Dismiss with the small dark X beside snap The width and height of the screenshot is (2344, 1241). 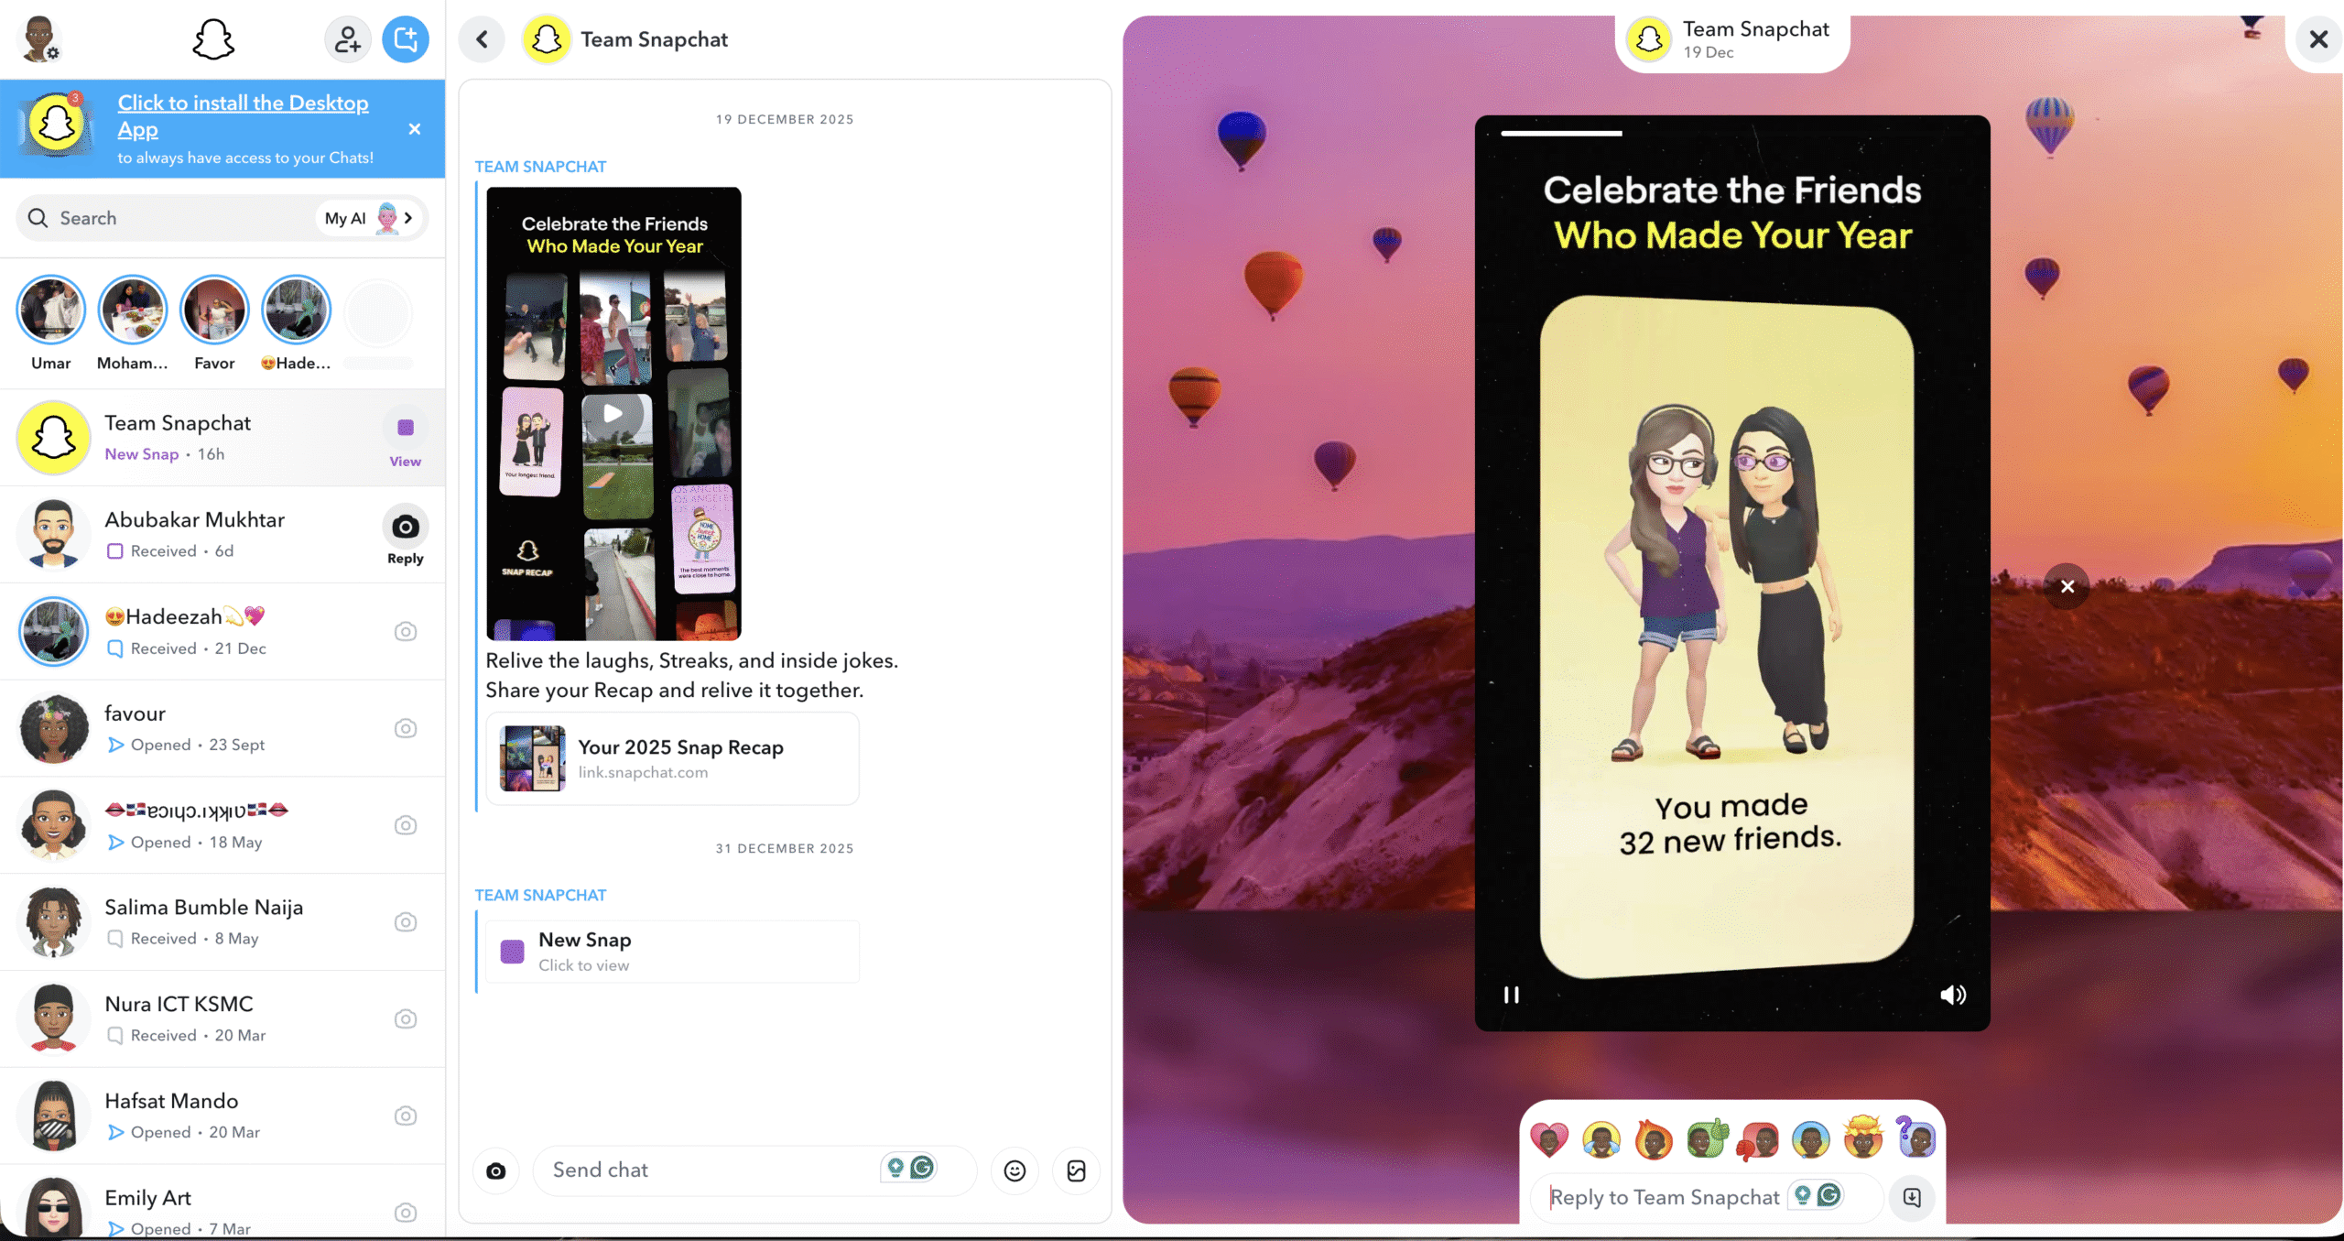pos(2067,586)
